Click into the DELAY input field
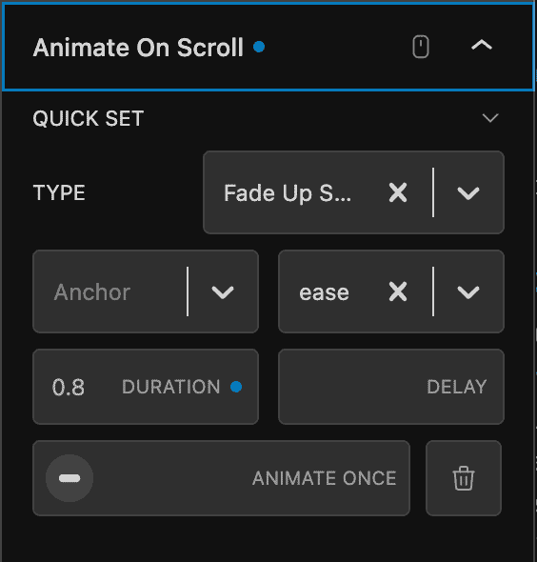 pyautogui.click(x=391, y=387)
